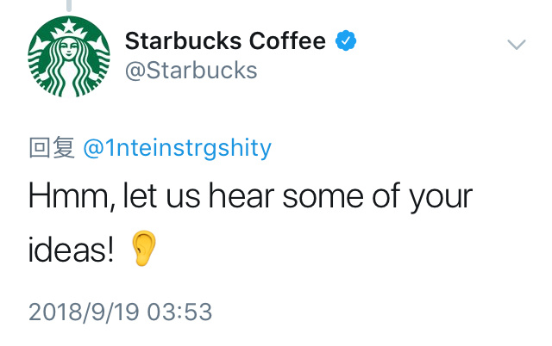Click the "03:53" time portion of timestamp
The width and height of the screenshot is (552, 346).
coord(180,312)
